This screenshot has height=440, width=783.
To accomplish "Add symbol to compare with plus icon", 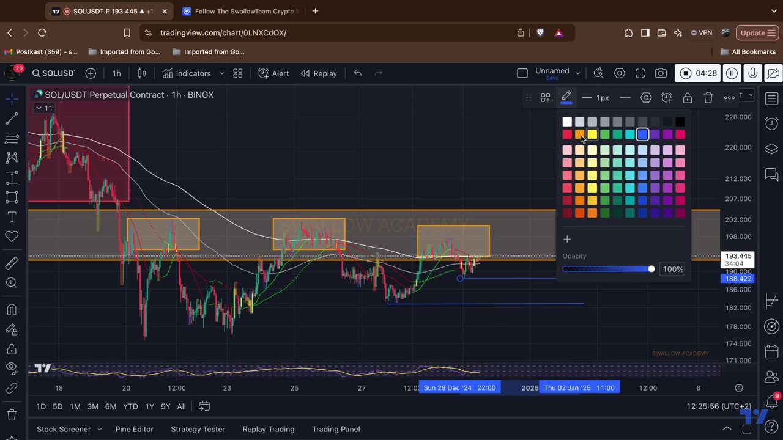I will (x=91, y=73).
